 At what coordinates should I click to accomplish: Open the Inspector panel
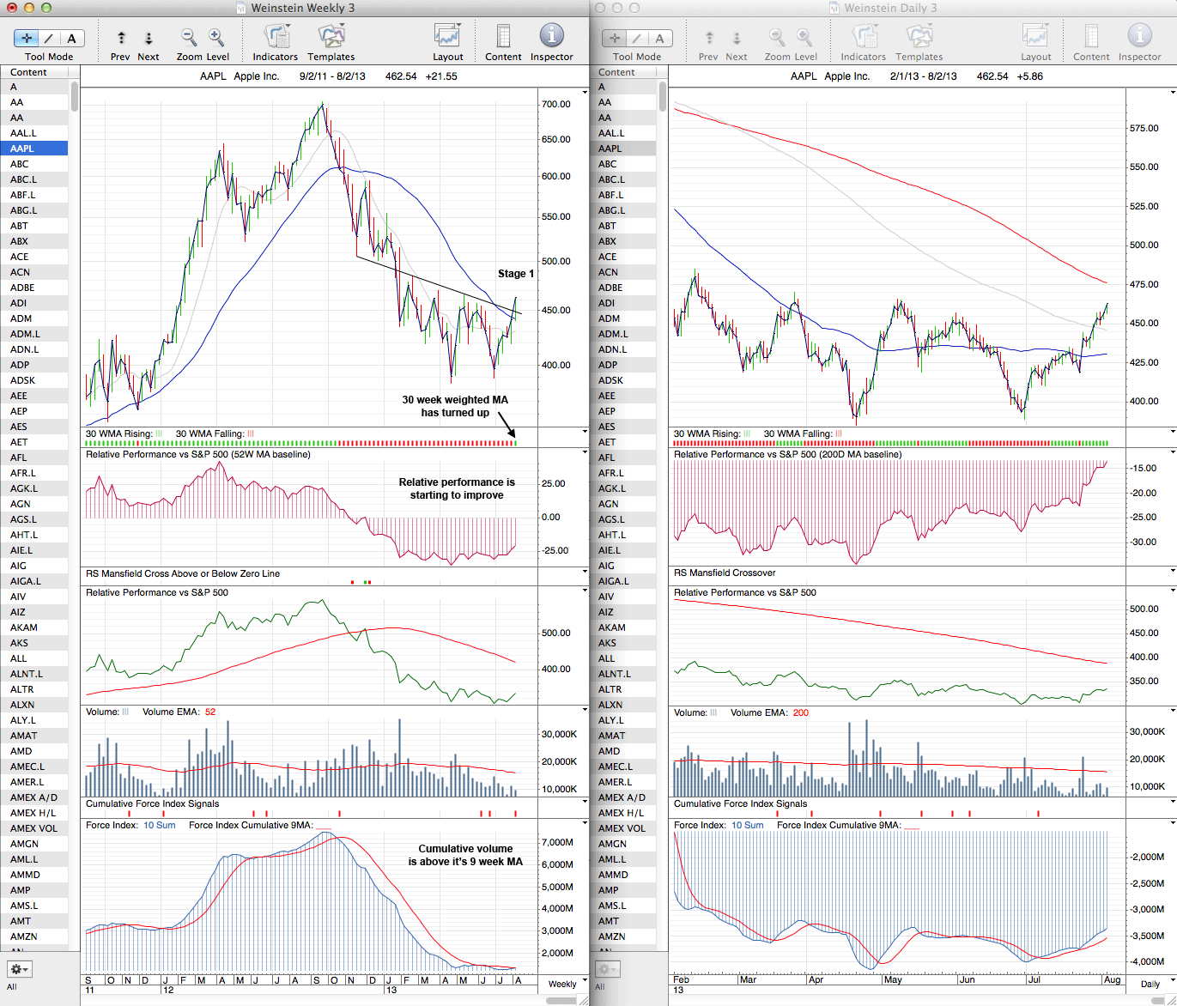point(551,36)
